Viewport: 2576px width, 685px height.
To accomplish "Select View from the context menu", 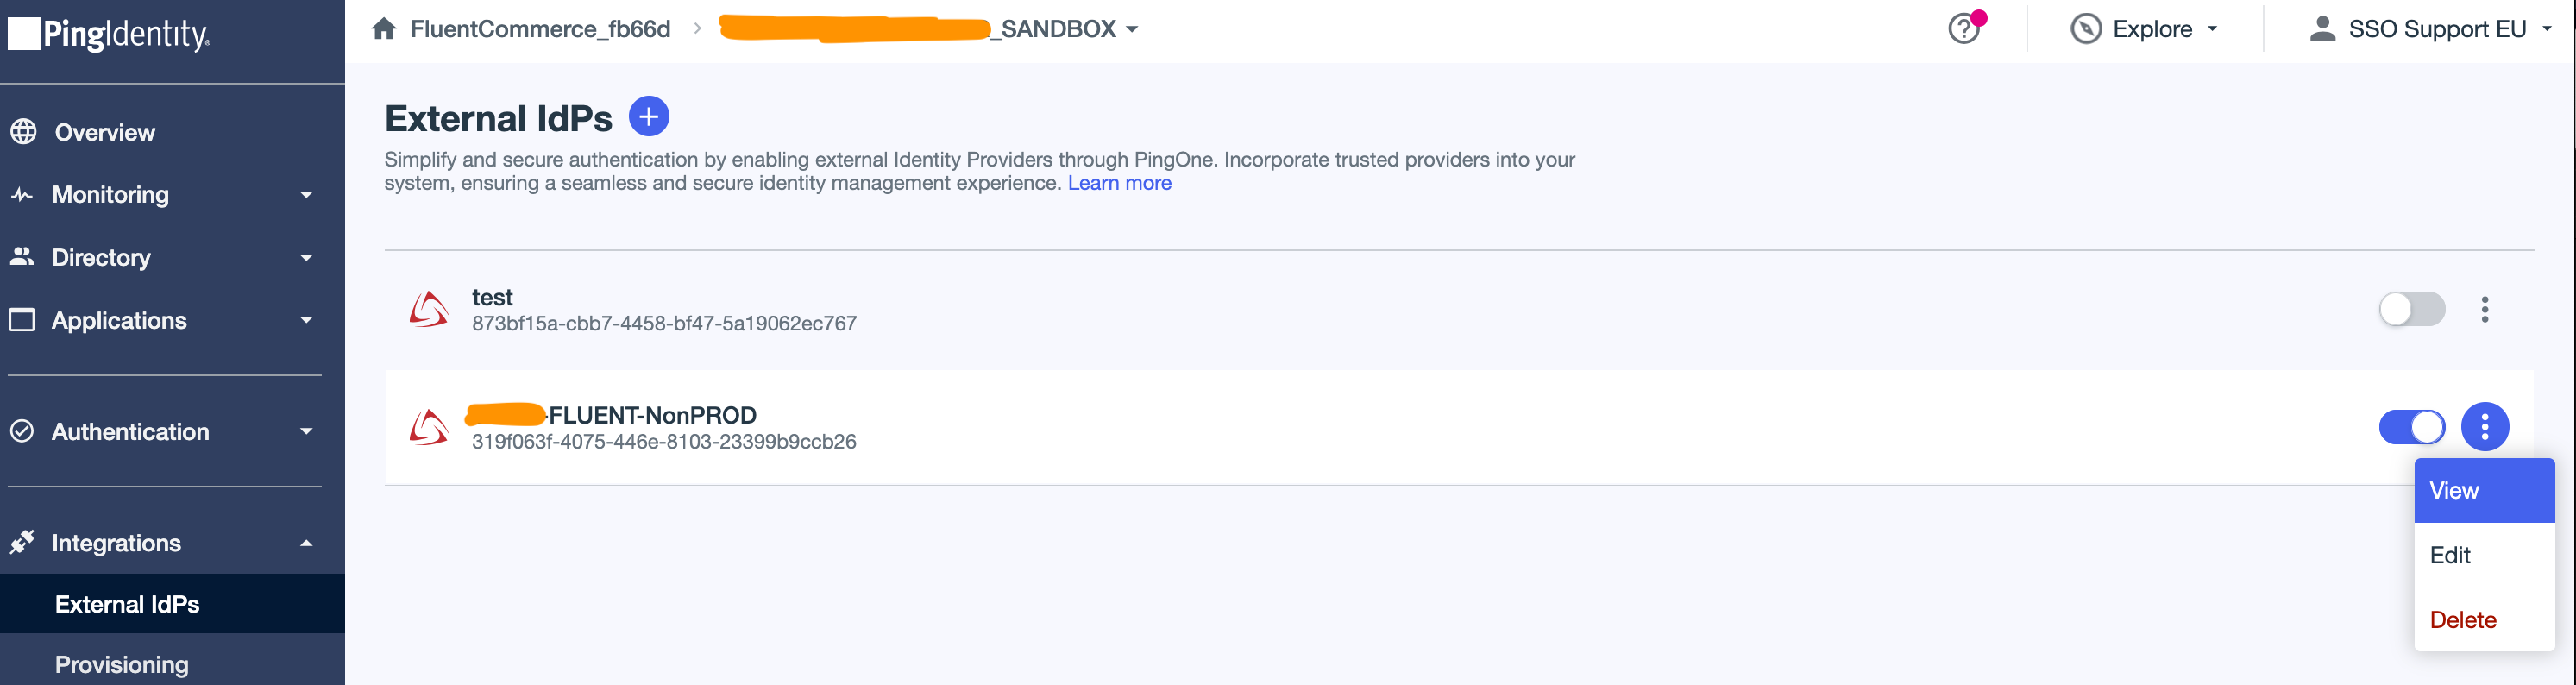I will 2454,491.
